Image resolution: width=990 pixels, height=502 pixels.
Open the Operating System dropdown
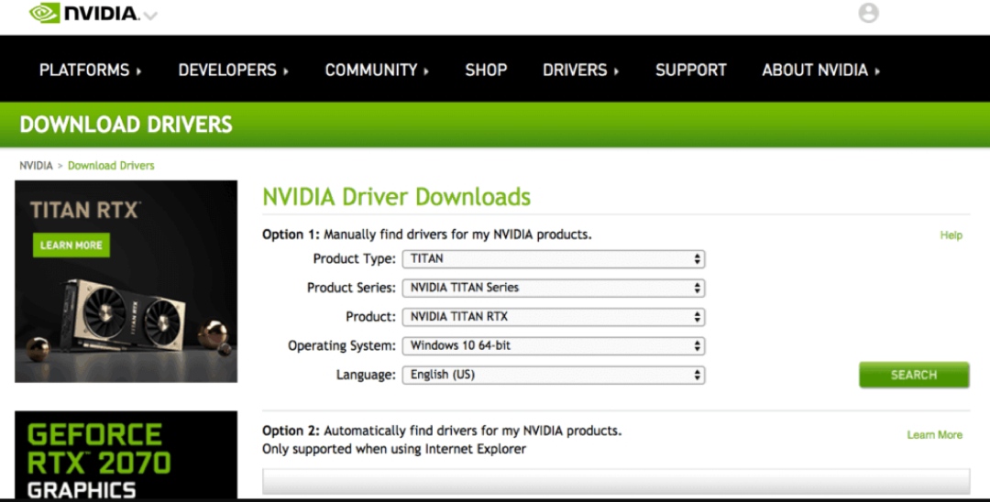(x=554, y=345)
